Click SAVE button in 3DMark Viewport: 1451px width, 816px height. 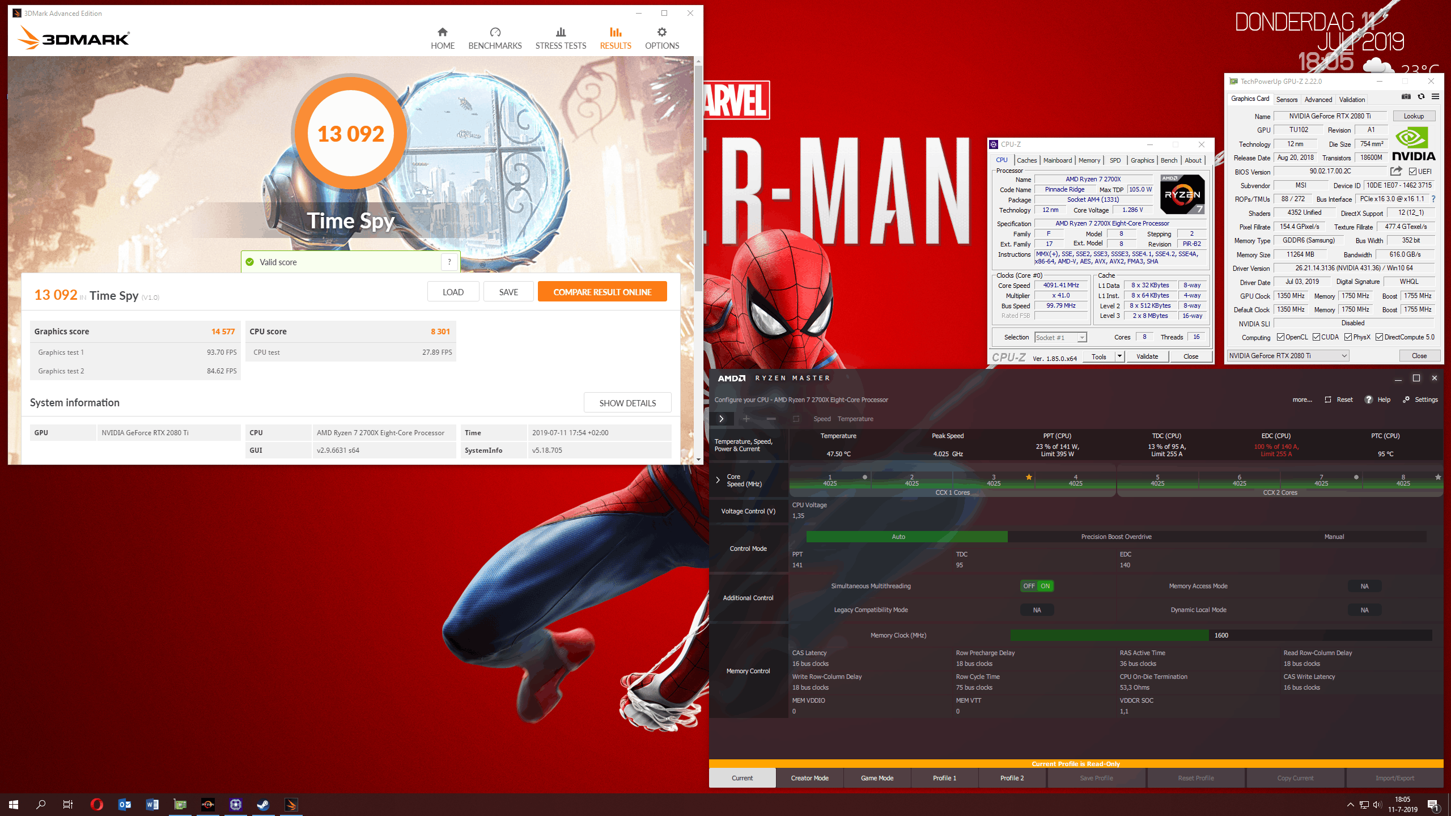pos(508,292)
